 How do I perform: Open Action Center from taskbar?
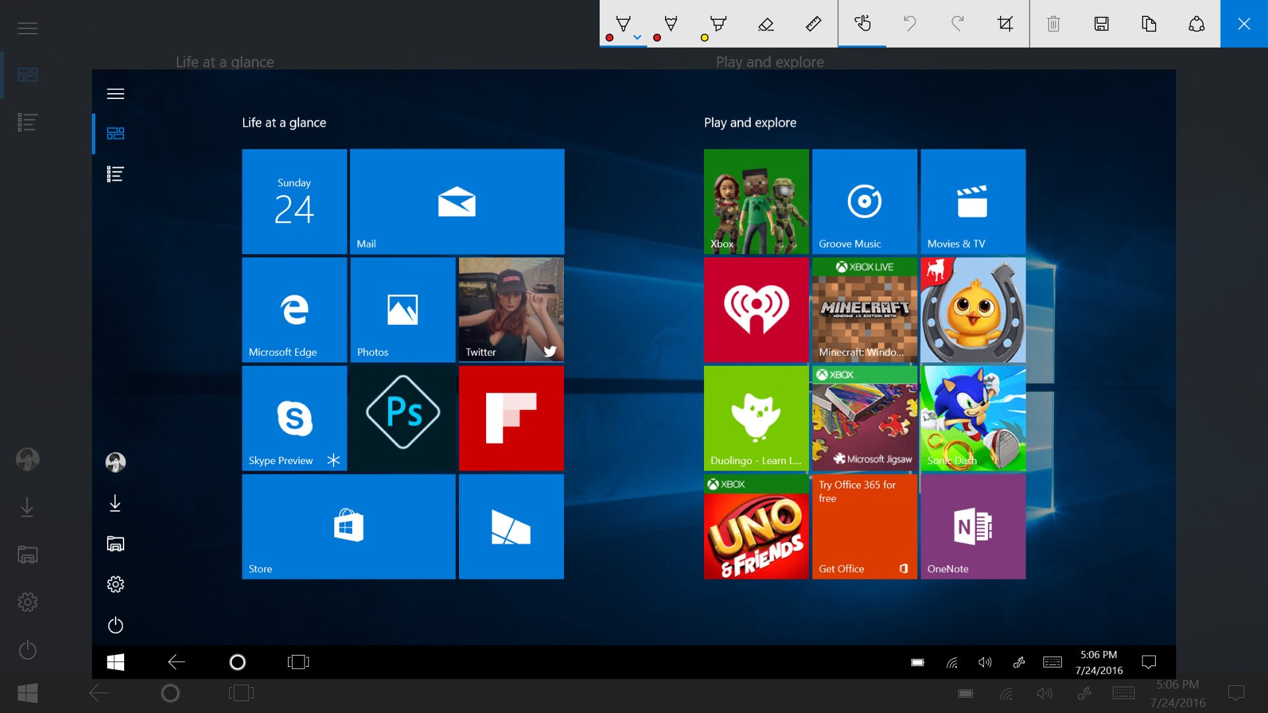click(1148, 662)
